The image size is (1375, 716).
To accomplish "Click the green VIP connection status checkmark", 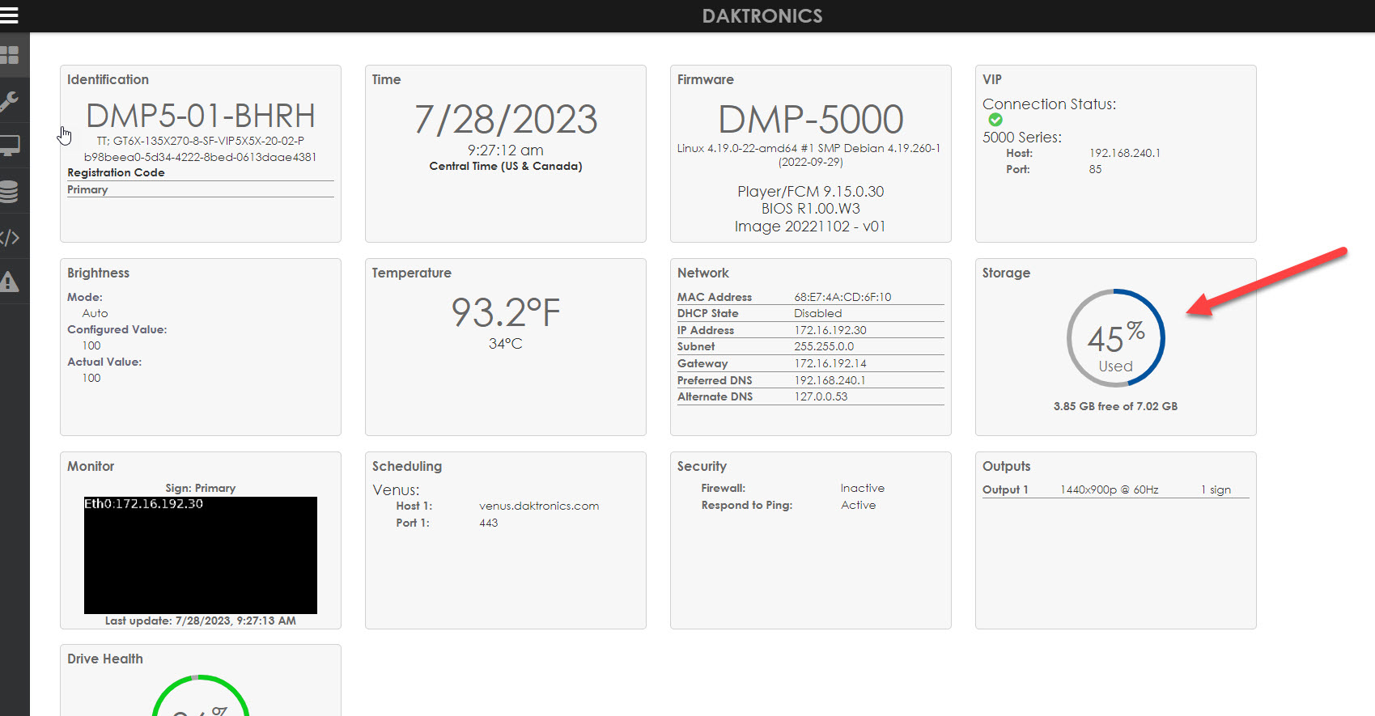I will 995,120.
